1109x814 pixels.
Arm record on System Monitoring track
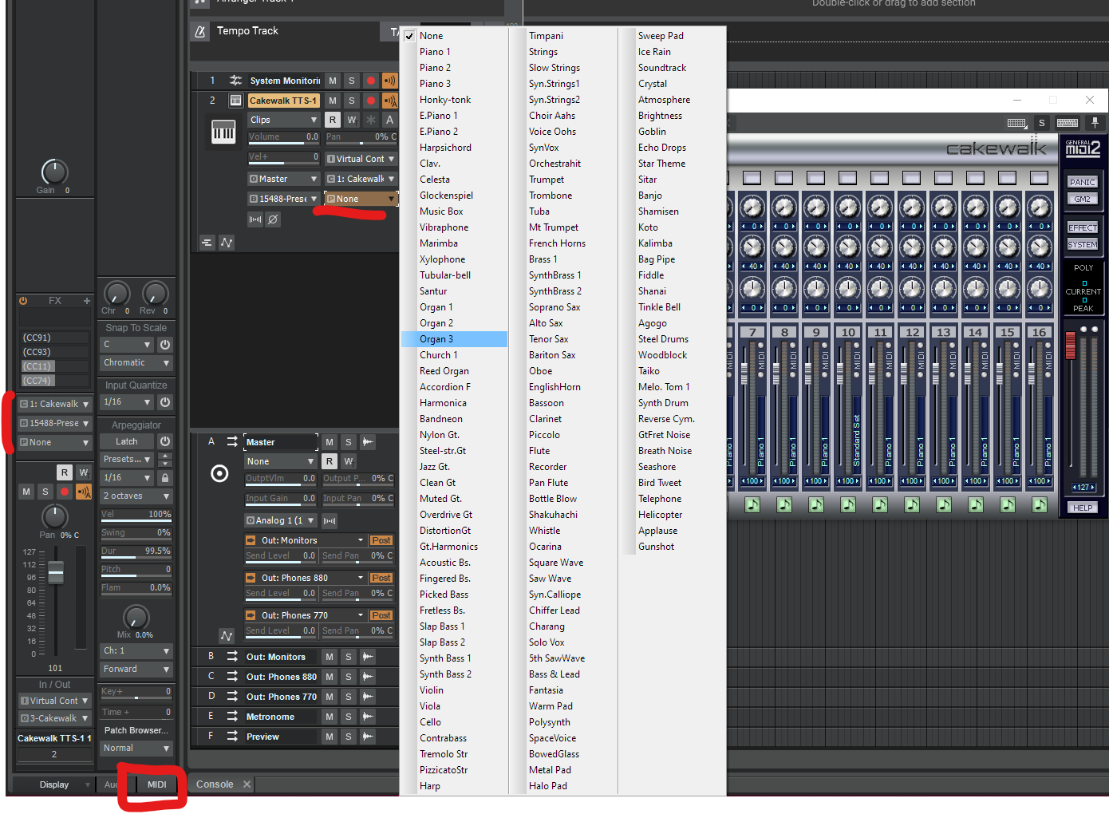click(x=371, y=81)
